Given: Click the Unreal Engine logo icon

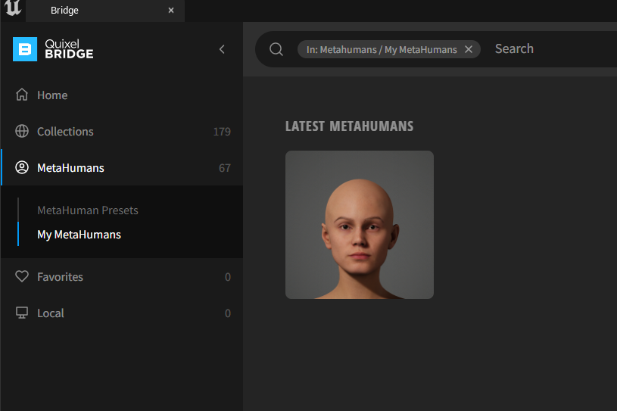Looking at the screenshot, I should [x=13, y=9].
